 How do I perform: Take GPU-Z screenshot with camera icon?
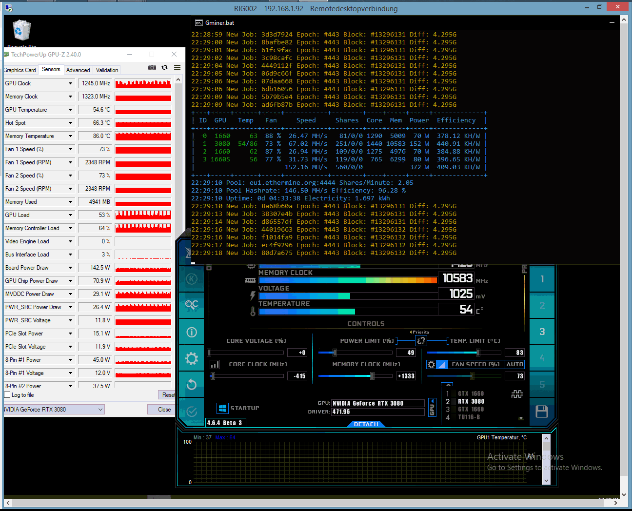(x=152, y=67)
